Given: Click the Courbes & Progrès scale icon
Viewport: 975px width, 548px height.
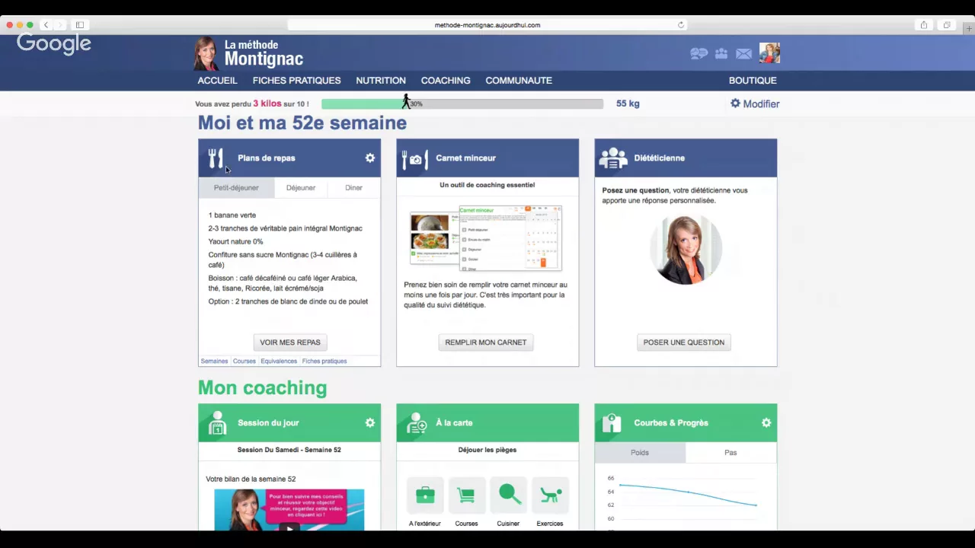Looking at the screenshot, I should pos(612,423).
